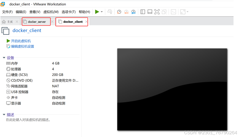Close the docker_client tab
This screenshot has width=238, height=137.
[x=86, y=22]
